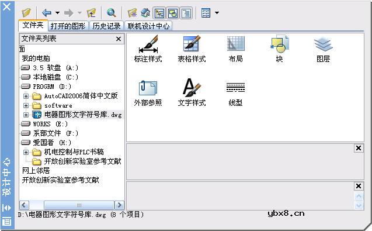Image resolution: width=372 pixels, height=231 pixels.
Task: Click the 块 blocks icon
Action: tap(280, 49)
